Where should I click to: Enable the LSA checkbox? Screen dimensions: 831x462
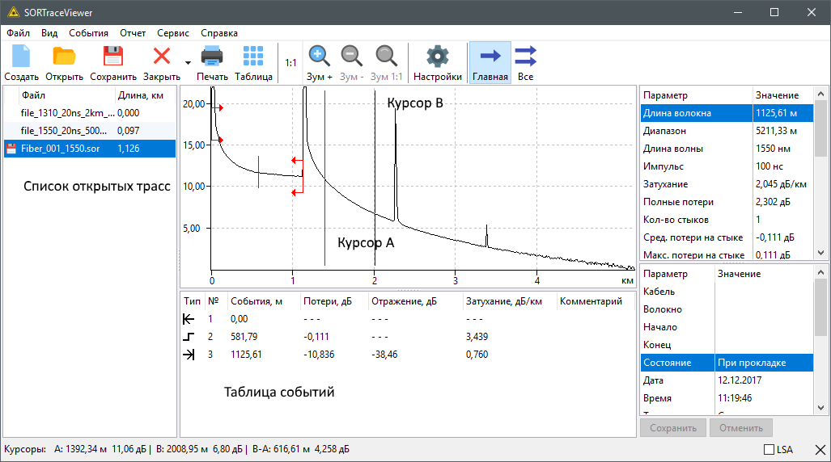point(769,449)
